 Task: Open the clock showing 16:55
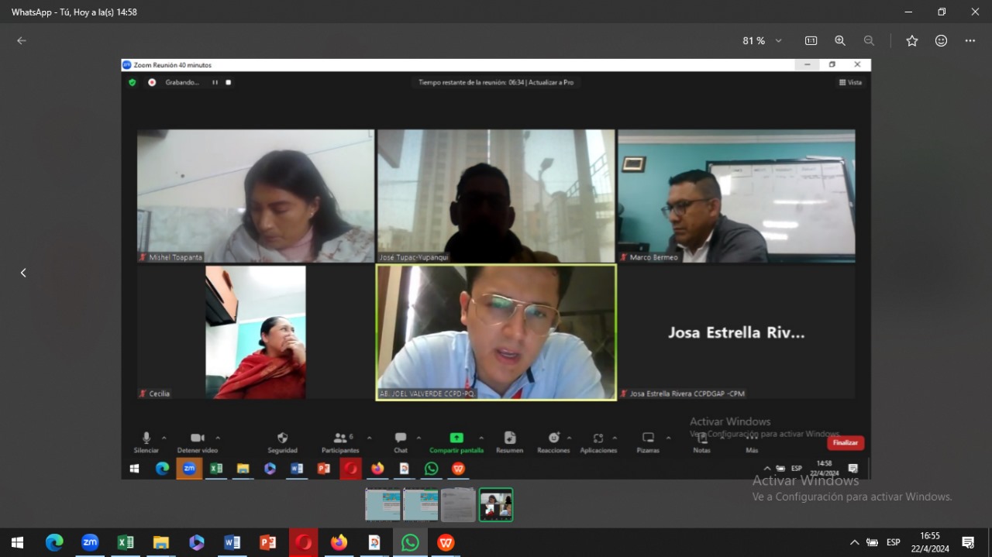point(930,542)
